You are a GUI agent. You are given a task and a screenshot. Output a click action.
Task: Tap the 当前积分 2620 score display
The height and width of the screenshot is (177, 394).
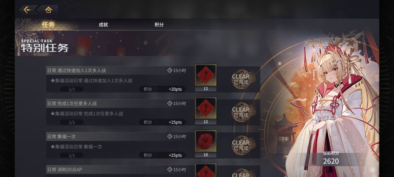click(x=331, y=159)
